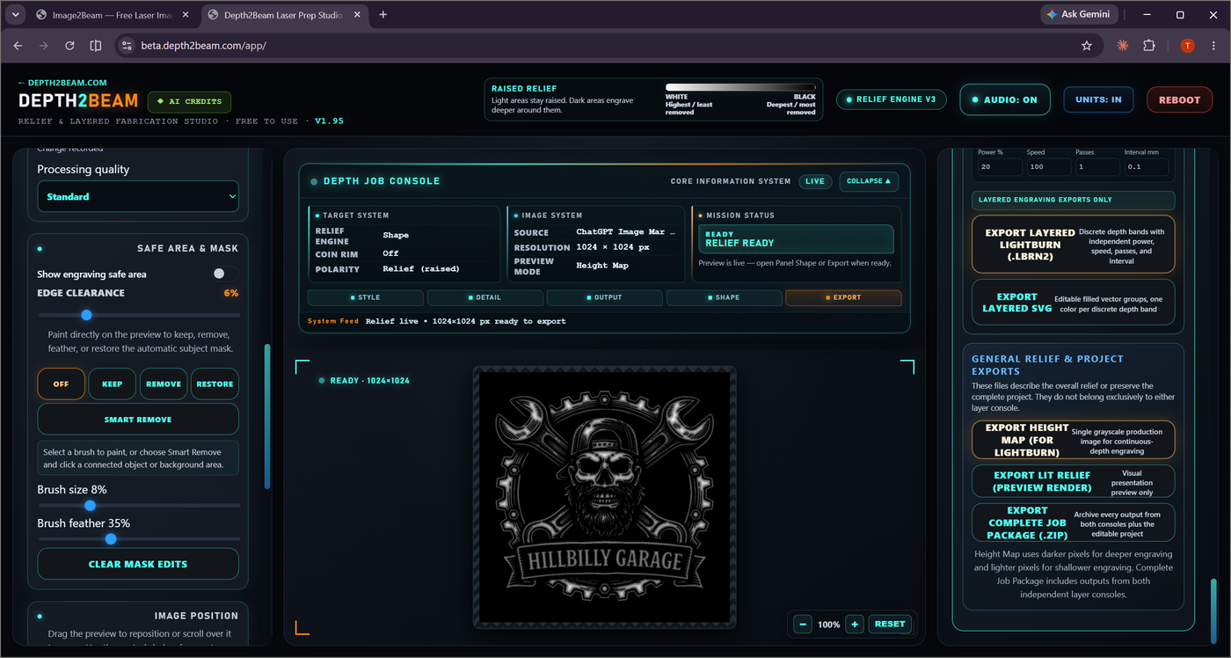Click the AI CREDITS badge

(189, 102)
